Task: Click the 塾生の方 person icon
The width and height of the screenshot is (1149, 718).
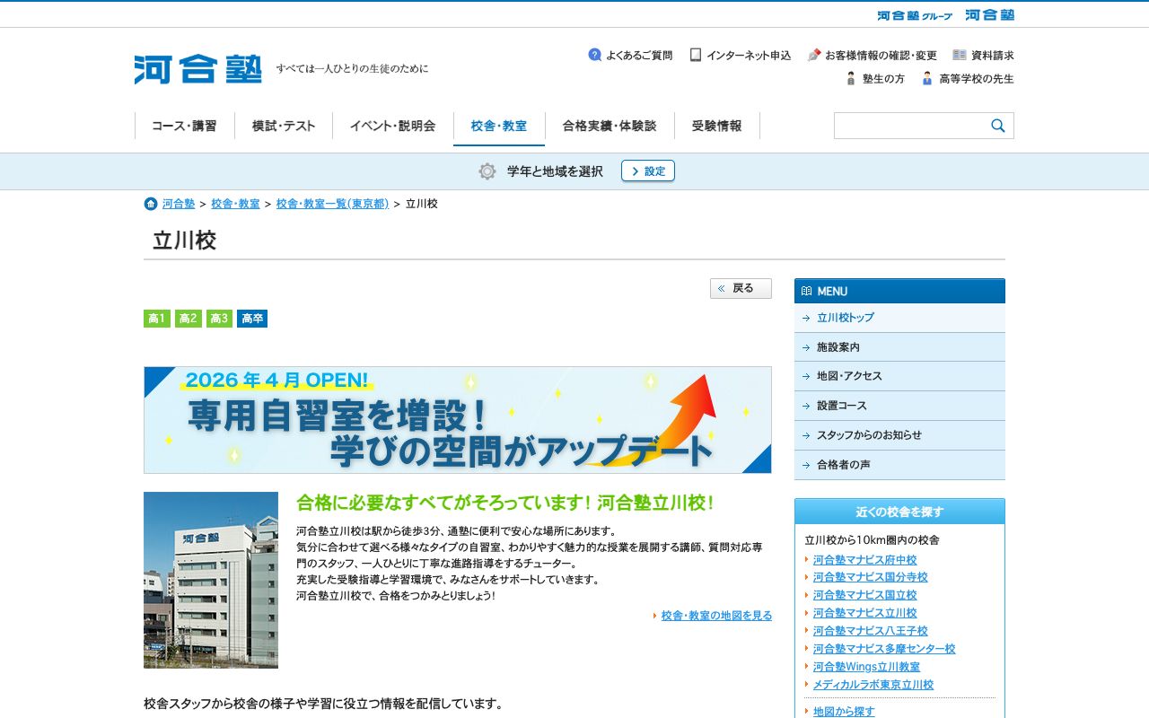Action: 851,78
